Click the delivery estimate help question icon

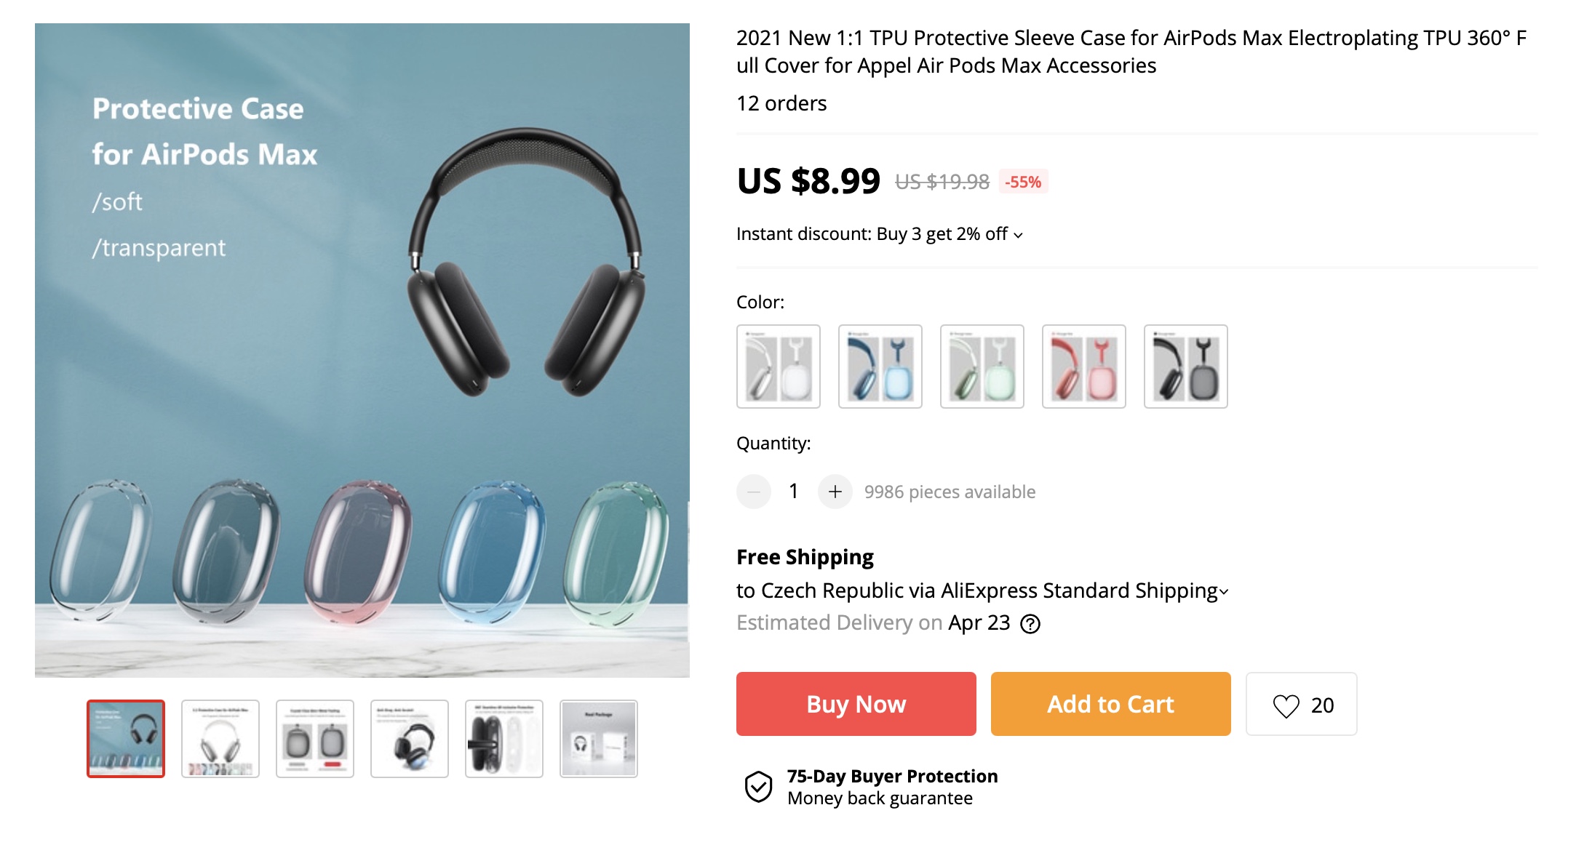pos(1030,624)
